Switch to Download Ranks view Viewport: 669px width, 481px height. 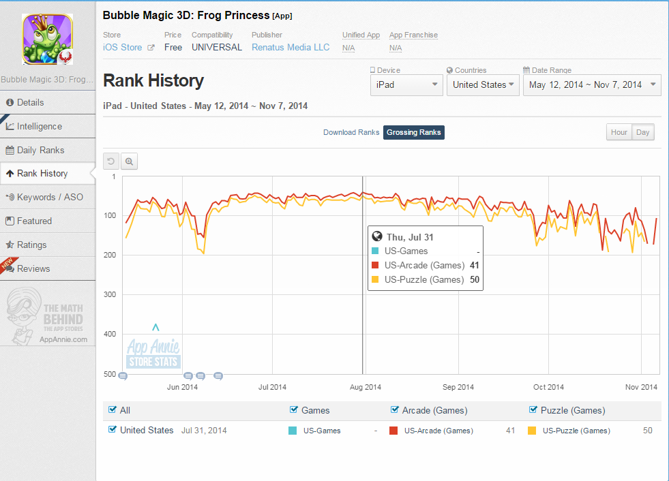tap(351, 133)
